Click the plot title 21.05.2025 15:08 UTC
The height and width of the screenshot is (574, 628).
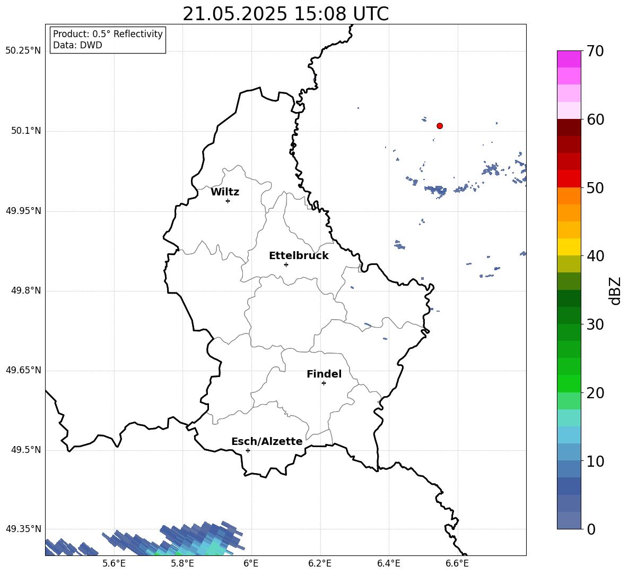pyautogui.click(x=285, y=14)
